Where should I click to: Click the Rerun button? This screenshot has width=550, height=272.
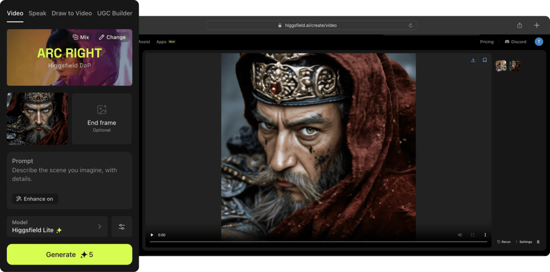[504, 242]
